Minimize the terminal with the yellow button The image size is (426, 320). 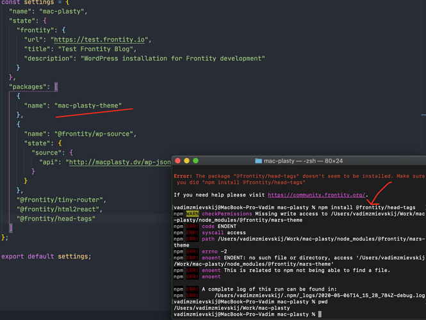[187, 161]
